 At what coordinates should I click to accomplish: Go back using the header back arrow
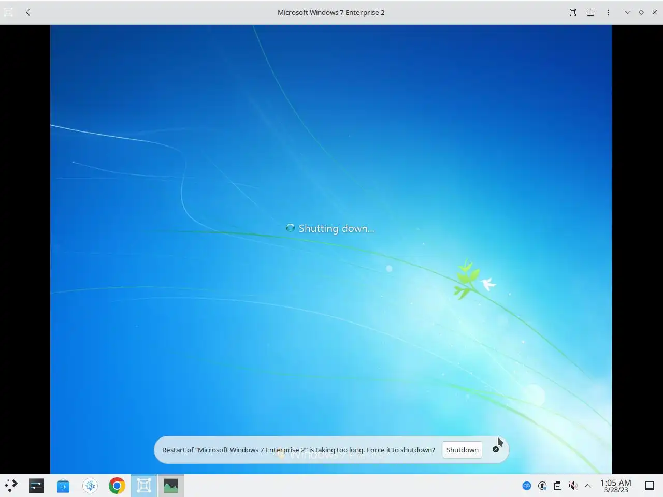28,12
